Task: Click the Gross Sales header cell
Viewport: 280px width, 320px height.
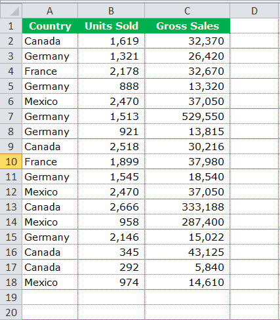Action: (188, 26)
